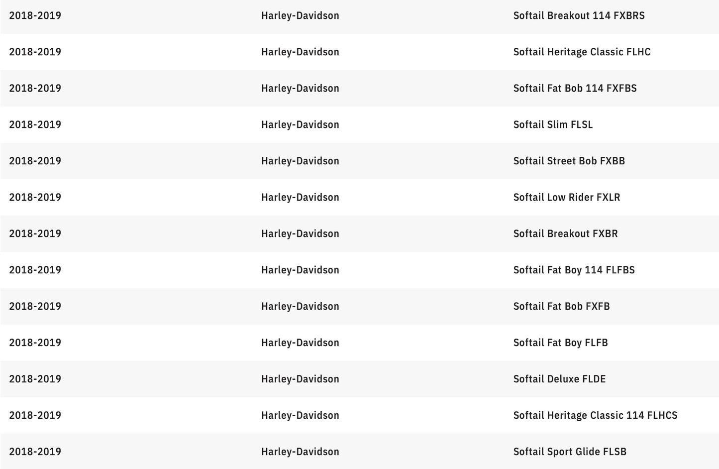
Task: Click the Softail Slim FLSL model
Action: (553, 124)
